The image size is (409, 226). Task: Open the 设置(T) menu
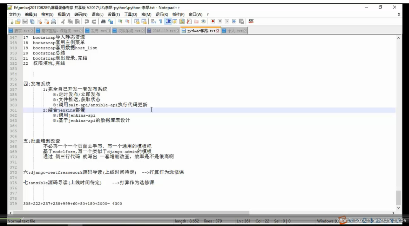pos(114,14)
